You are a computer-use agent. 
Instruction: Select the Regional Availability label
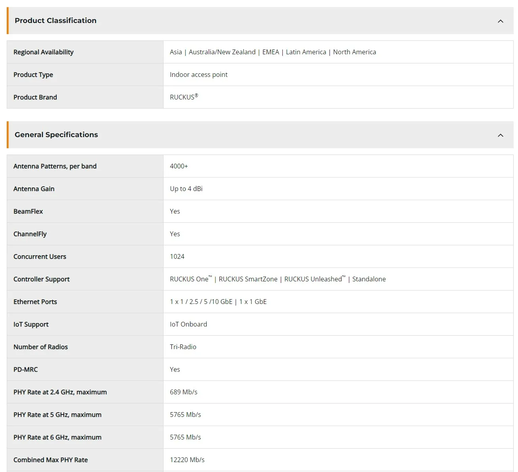[44, 52]
